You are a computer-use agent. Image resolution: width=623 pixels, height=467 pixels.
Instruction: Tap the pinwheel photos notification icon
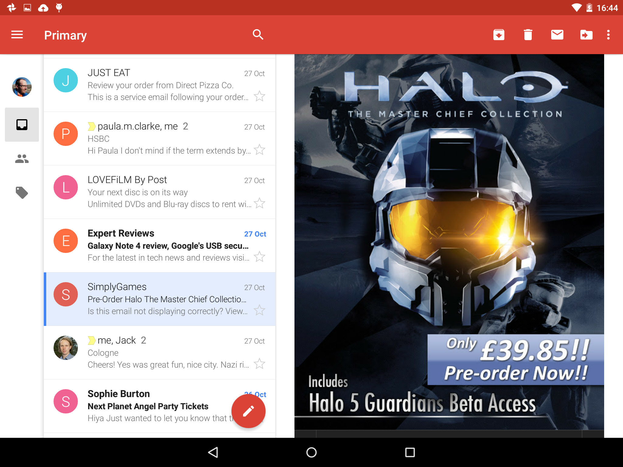[x=12, y=8]
